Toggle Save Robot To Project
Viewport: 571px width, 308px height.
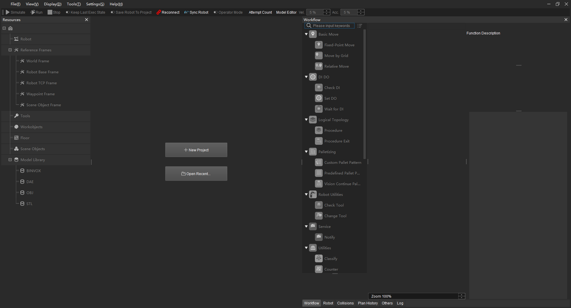[x=131, y=12]
